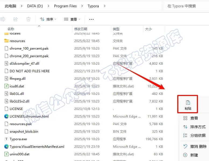Click 196,766 KB size of Typora.exe

[154, 139]
